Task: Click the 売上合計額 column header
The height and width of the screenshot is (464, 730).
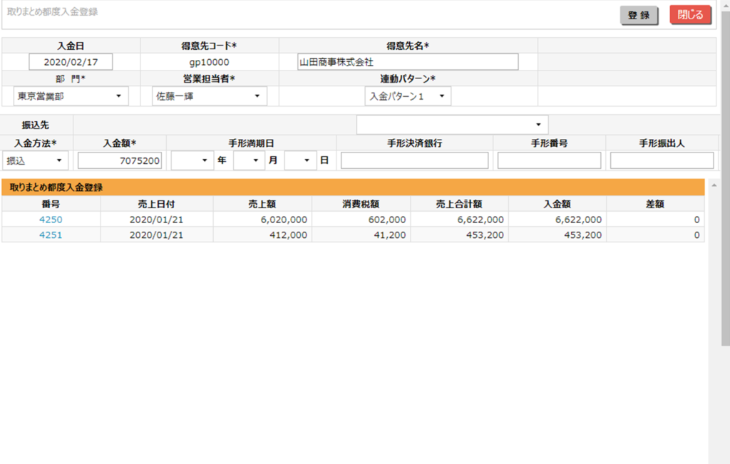Action: pyautogui.click(x=459, y=204)
